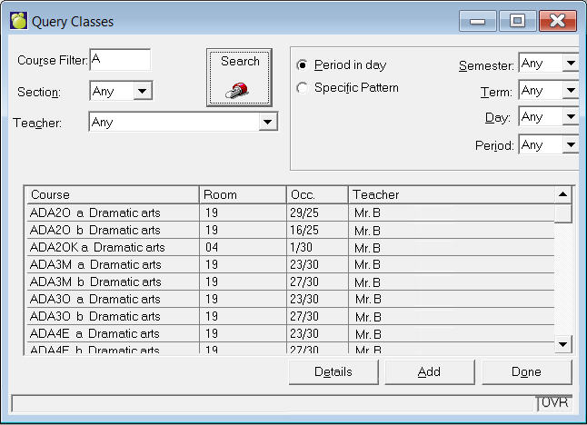Expand the Teacher dropdown list
The width and height of the screenshot is (587, 425).
266,122
